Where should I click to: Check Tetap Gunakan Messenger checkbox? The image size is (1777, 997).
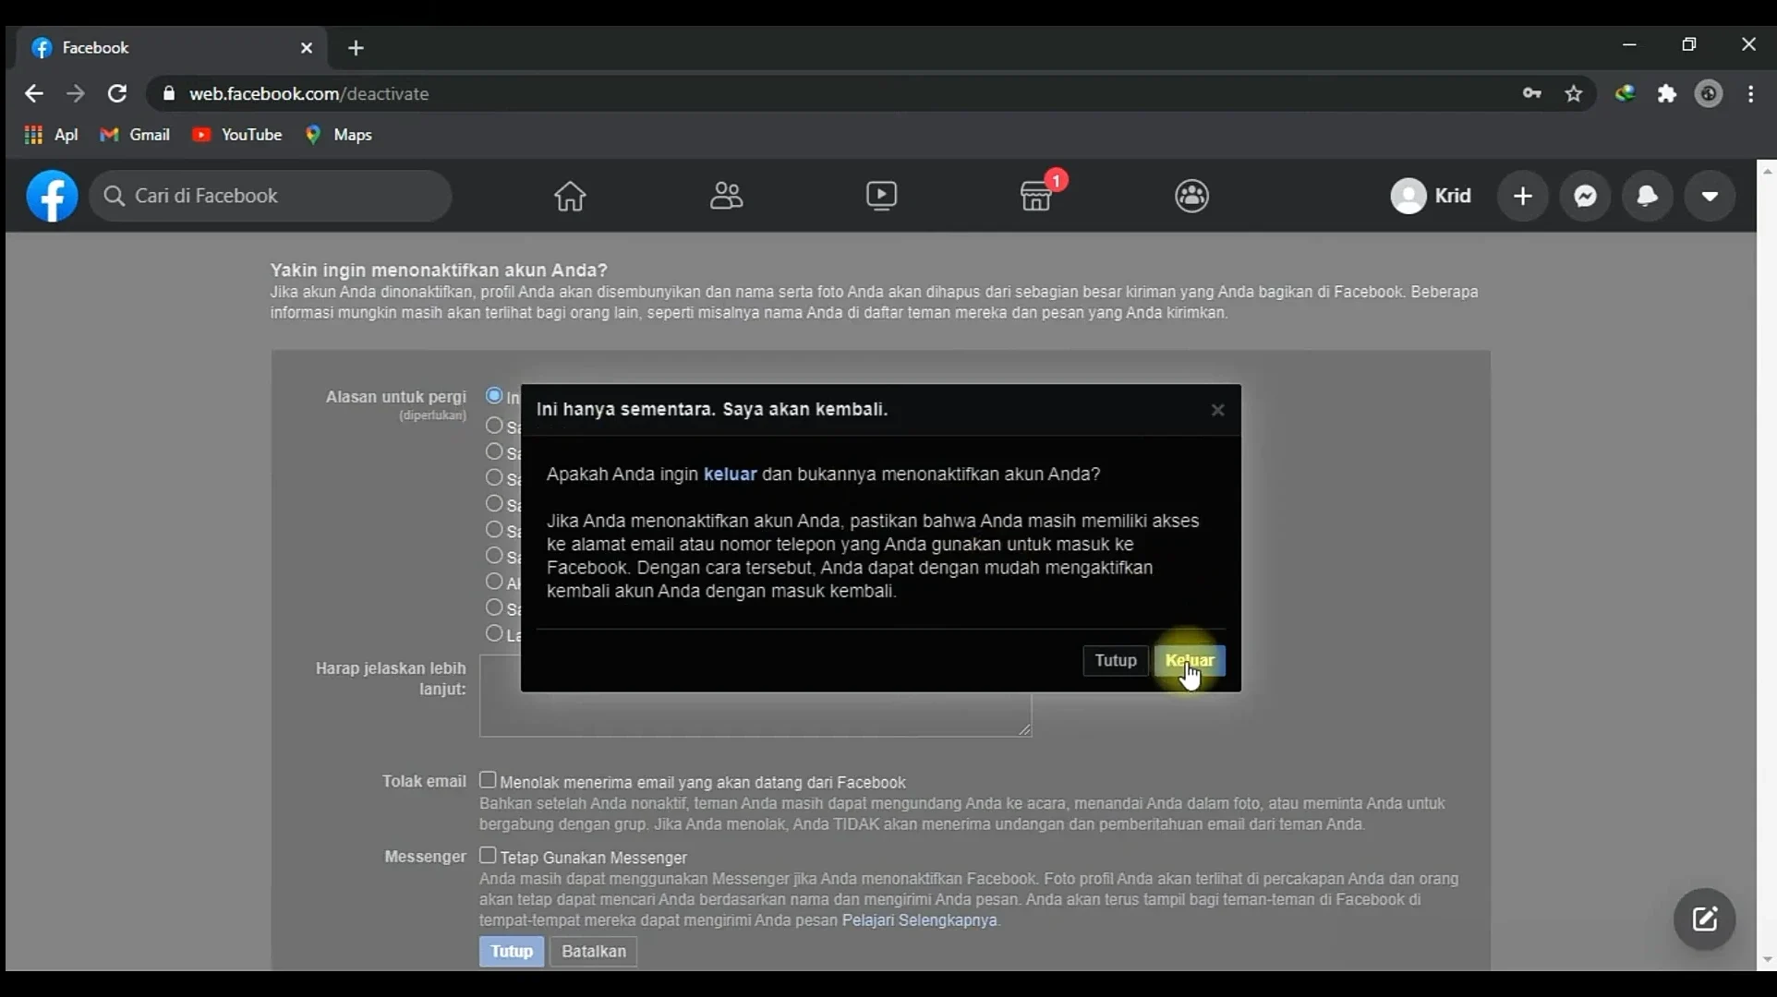coord(488,855)
